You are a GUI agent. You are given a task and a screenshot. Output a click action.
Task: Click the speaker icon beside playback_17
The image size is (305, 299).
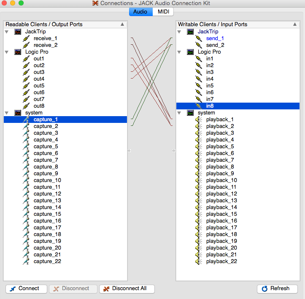198,228
